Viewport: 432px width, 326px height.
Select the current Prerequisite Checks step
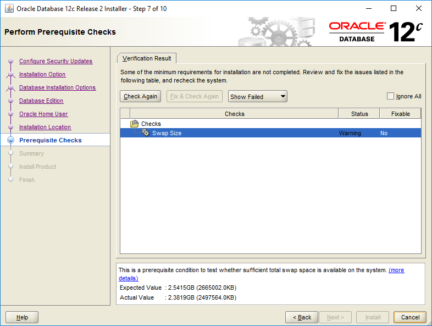(51, 140)
